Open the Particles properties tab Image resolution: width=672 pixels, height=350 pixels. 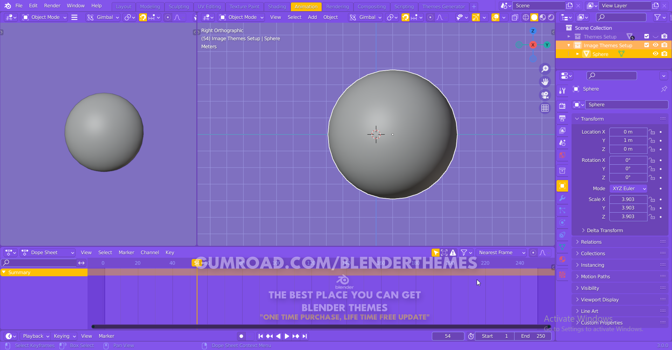coord(562,210)
